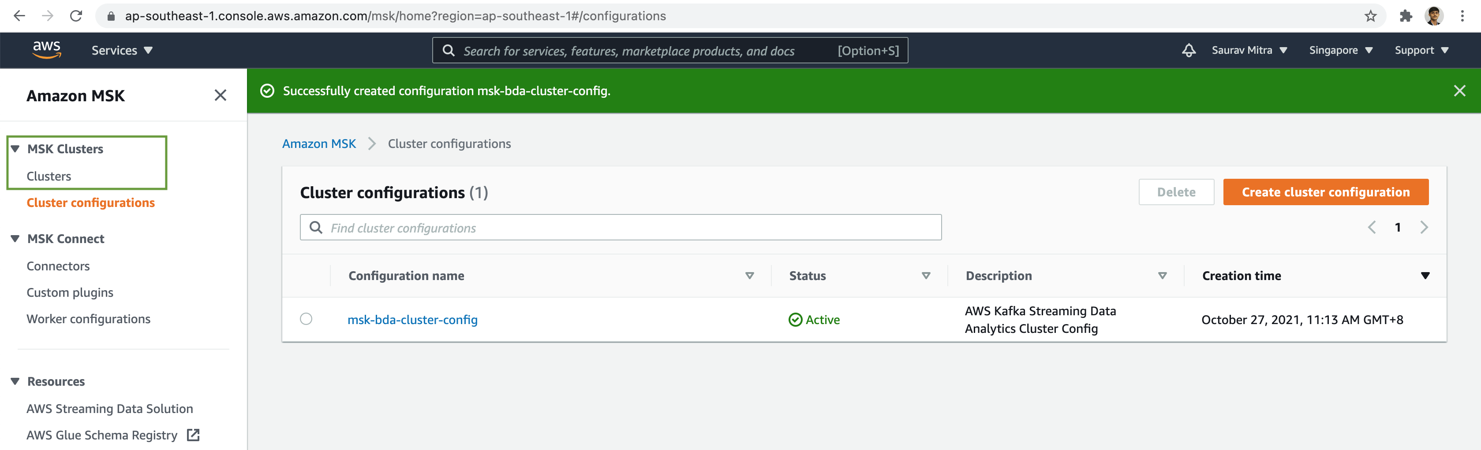The height and width of the screenshot is (450, 1481).
Task: Open the Support dropdown menu
Action: pyautogui.click(x=1421, y=51)
